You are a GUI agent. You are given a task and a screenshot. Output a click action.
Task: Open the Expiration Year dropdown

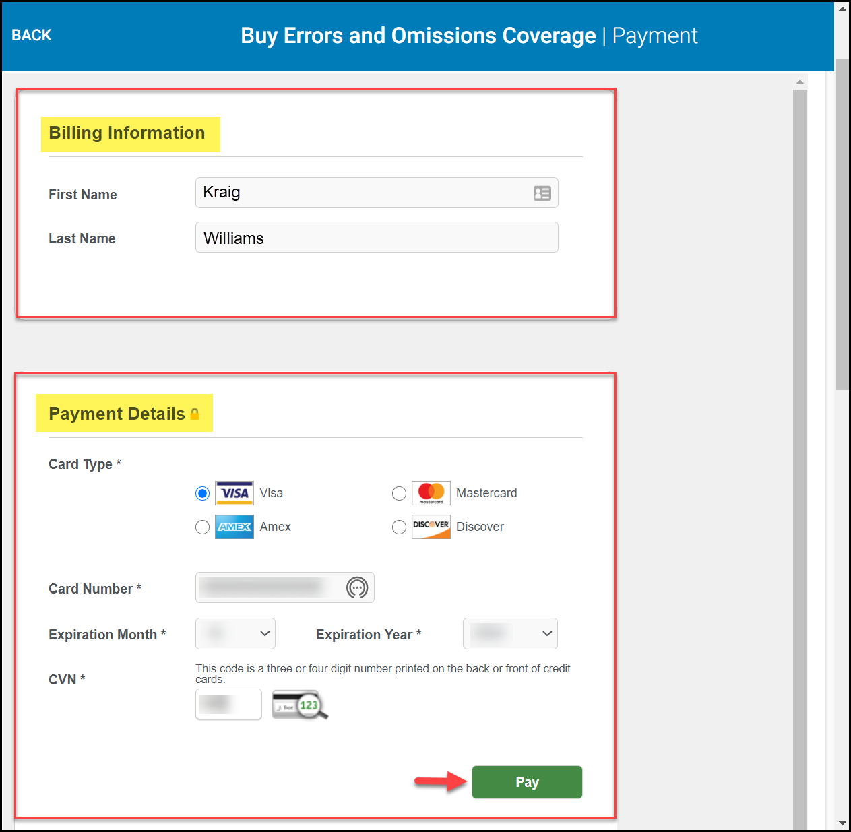[510, 633]
